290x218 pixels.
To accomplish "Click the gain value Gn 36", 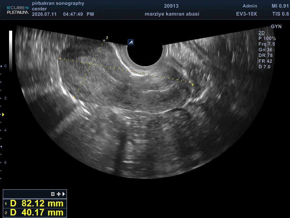I will pos(265,50).
